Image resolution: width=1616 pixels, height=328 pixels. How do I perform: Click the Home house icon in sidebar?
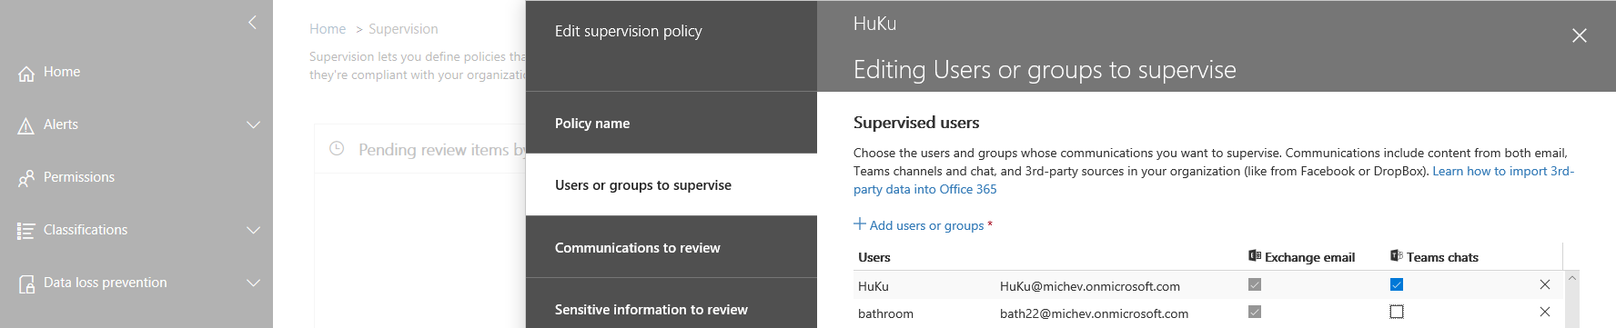click(26, 74)
